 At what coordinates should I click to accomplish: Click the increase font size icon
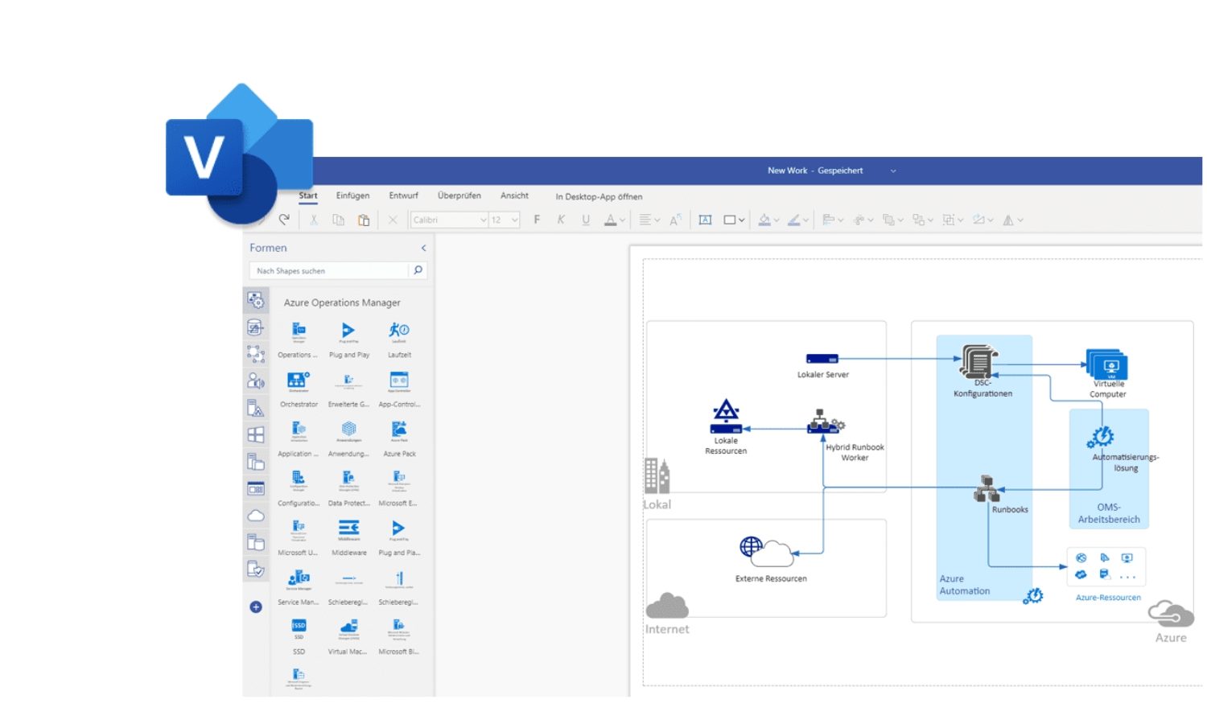click(x=675, y=220)
